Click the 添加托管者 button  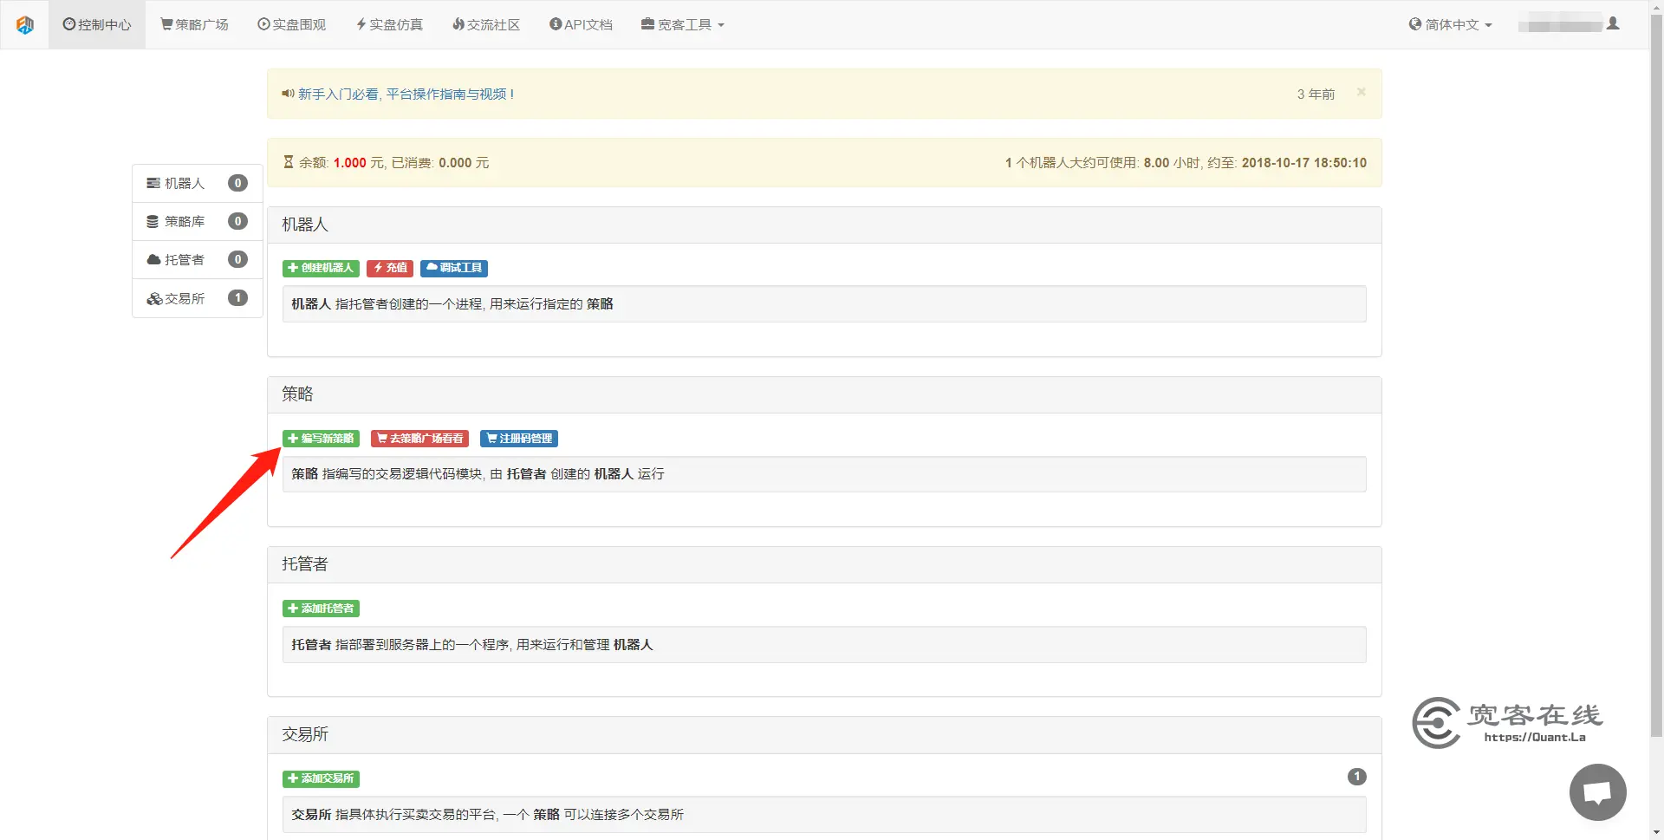(321, 609)
